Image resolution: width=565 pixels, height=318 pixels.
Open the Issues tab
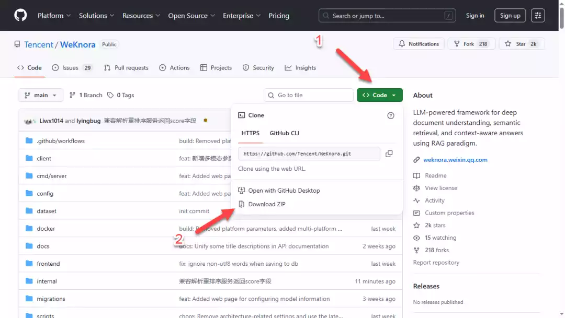(x=70, y=68)
